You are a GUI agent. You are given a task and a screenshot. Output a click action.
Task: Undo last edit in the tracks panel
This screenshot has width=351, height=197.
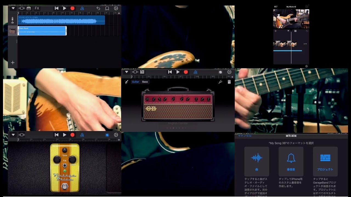point(98,8)
